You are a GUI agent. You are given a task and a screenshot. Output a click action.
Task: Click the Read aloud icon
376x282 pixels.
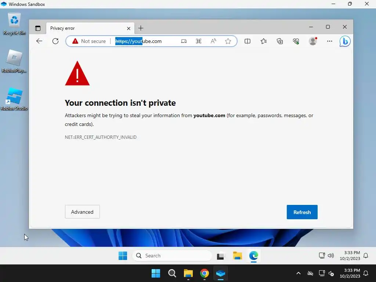pyautogui.click(x=213, y=41)
